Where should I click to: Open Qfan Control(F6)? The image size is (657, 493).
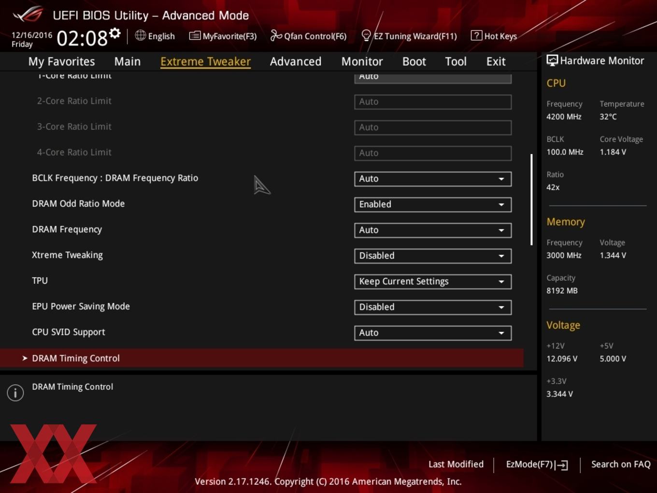(308, 36)
